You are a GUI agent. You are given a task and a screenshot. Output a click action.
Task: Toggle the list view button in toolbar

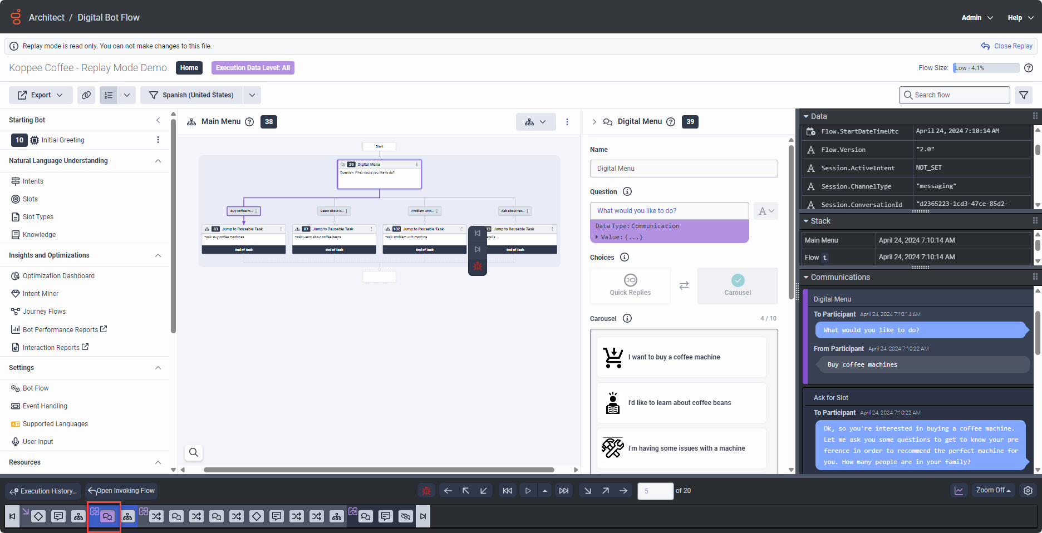click(109, 95)
